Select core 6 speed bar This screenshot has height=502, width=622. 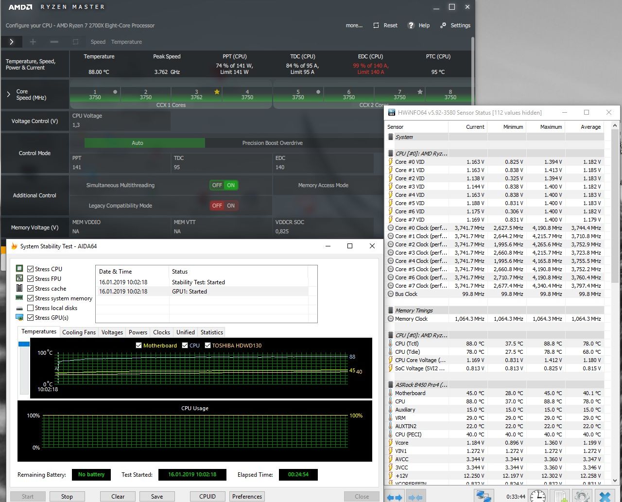coord(349,95)
